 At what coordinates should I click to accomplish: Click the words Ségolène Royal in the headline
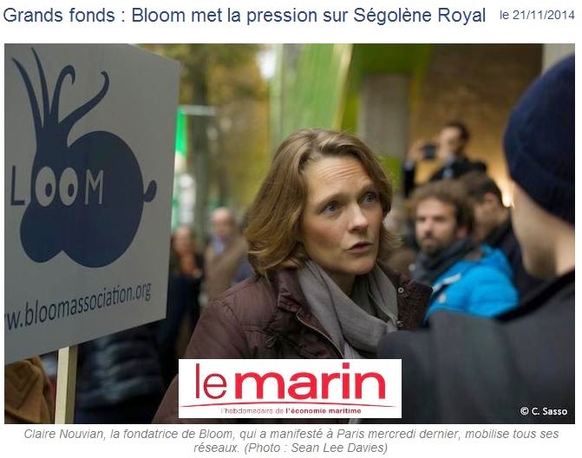click(420, 16)
